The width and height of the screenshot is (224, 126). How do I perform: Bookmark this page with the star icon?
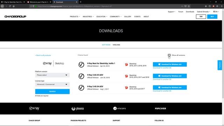coord(189,6)
